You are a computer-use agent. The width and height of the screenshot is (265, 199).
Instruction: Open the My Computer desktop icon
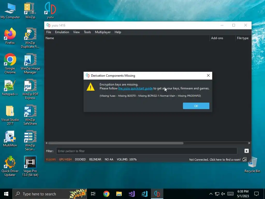10,10
